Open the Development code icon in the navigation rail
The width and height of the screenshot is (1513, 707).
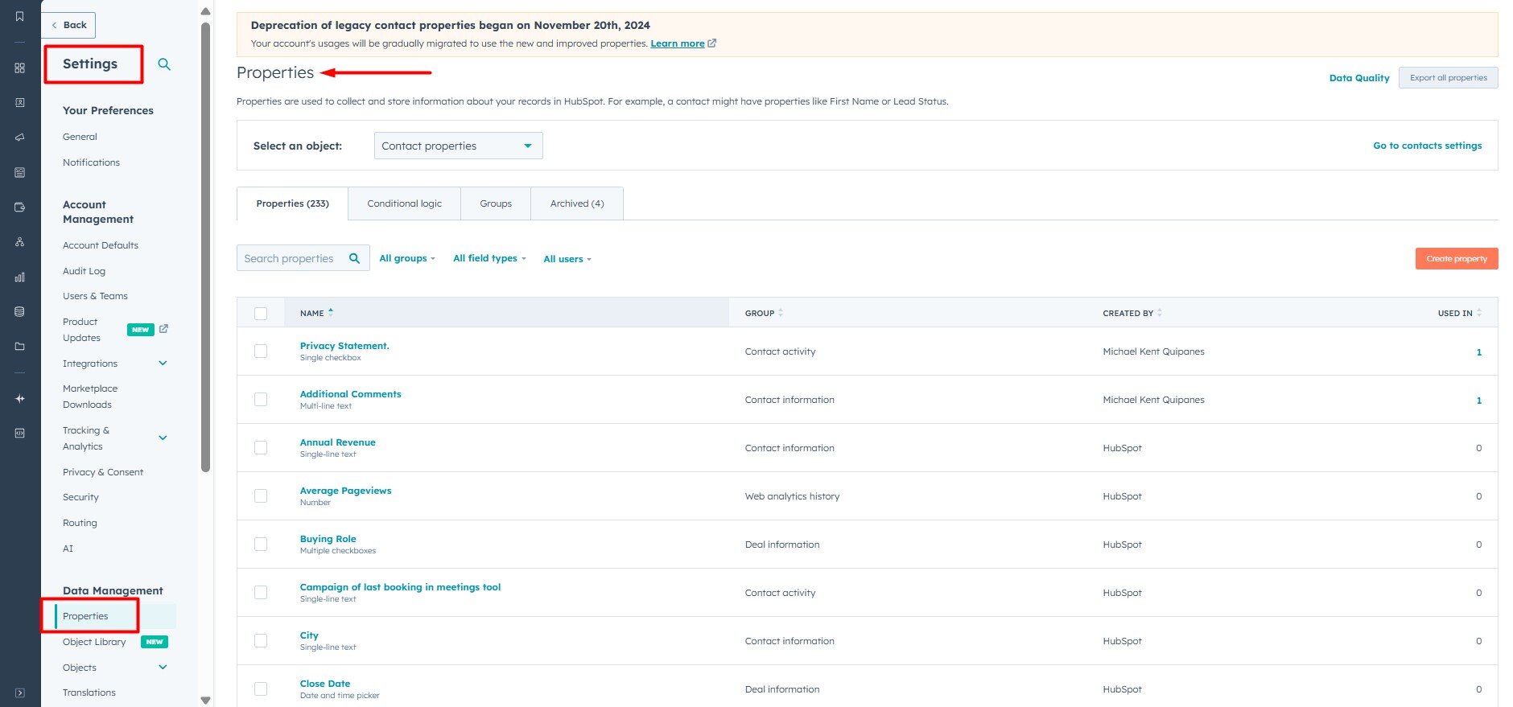click(20, 433)
